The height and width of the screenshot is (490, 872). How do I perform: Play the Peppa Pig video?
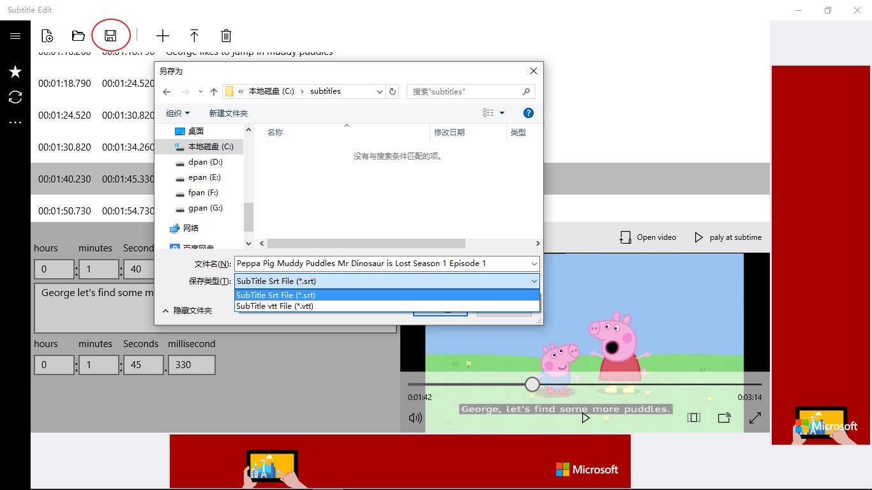point(585,418)
